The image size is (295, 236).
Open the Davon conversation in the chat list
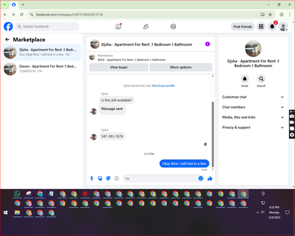[x=42, y=68]
